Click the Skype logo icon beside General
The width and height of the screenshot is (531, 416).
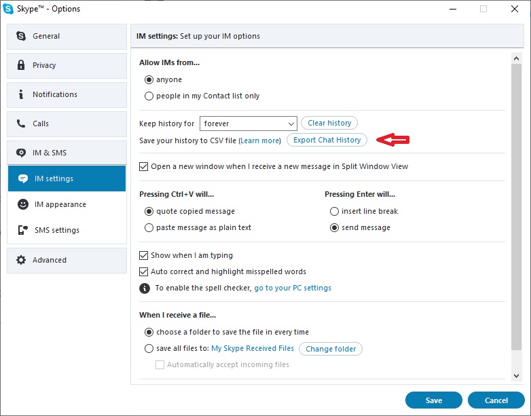click(x=21, y=36)
